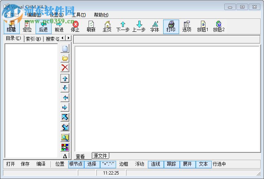Image resolution: width=264 pixels, height=179 pixels.
Task: Click the 隐藏 (Hide) toolbar icon
Action: click(x=11, y=27)
